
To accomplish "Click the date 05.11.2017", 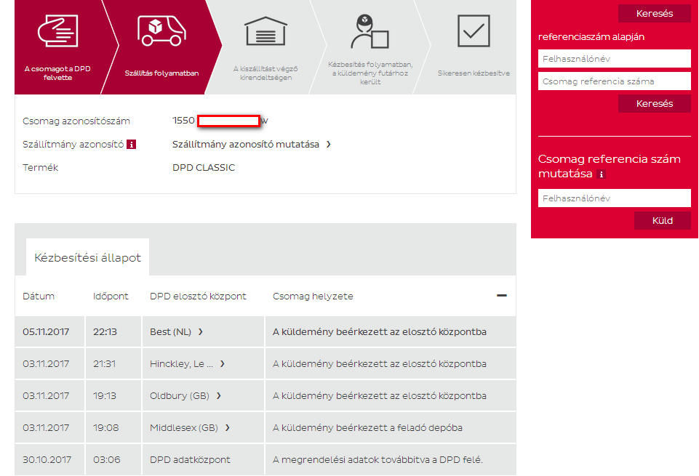I will point(46,331).
